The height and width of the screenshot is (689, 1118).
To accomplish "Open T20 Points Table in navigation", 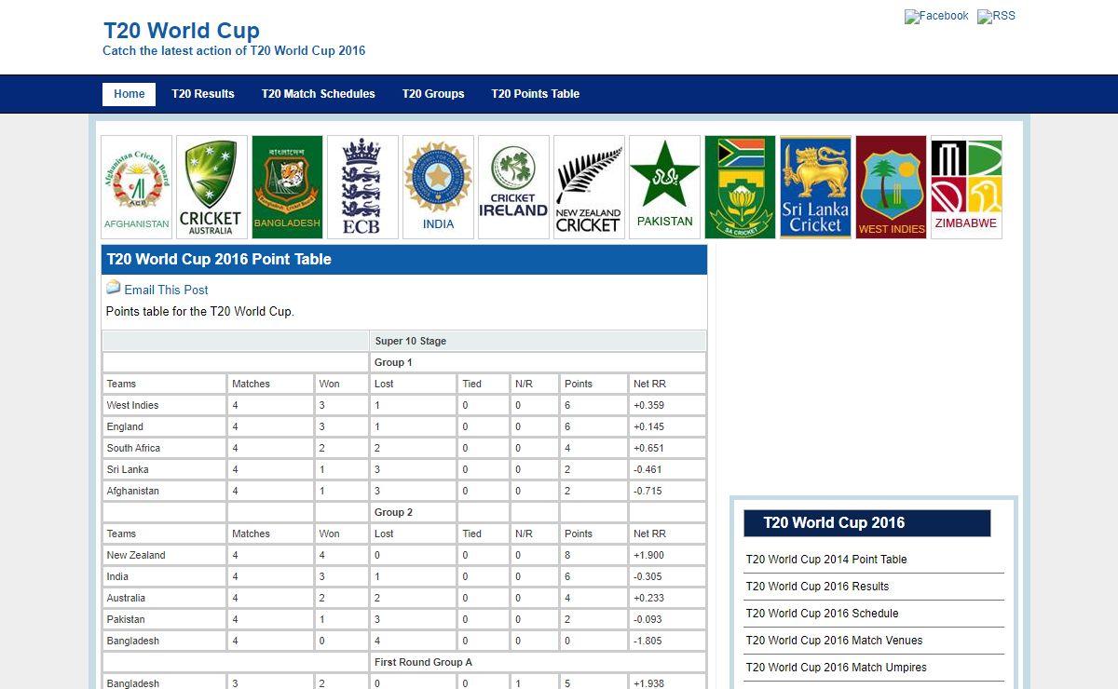I will click(x=536, y=94).
